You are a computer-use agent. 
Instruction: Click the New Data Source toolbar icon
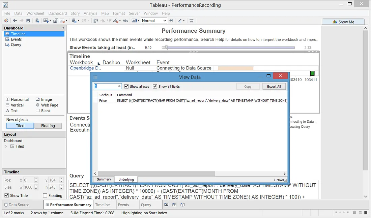click(37, 21)
